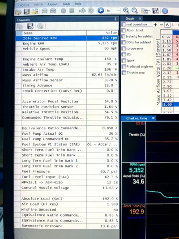Select the maf correction graph
Viewport: 179px width, 239px height.
coord(136,24)
